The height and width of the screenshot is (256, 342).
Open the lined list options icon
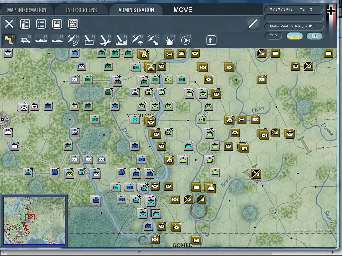[41, 24]
